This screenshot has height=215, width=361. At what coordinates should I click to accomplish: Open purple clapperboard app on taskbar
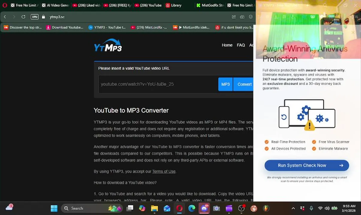tap(229, 208)
